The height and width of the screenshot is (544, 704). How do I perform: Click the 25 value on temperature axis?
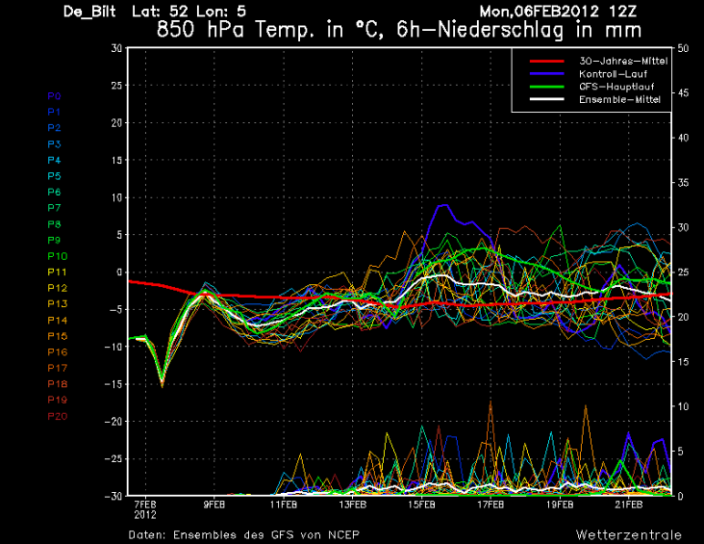pos(116,86)
